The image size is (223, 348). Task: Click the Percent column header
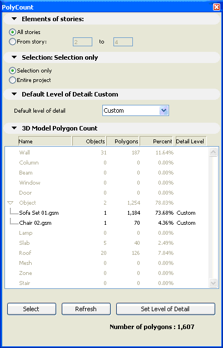click(156, 141)
